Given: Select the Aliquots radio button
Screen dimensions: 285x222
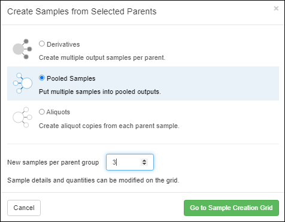Looking at the screenshot, I should tap(42, 112).
